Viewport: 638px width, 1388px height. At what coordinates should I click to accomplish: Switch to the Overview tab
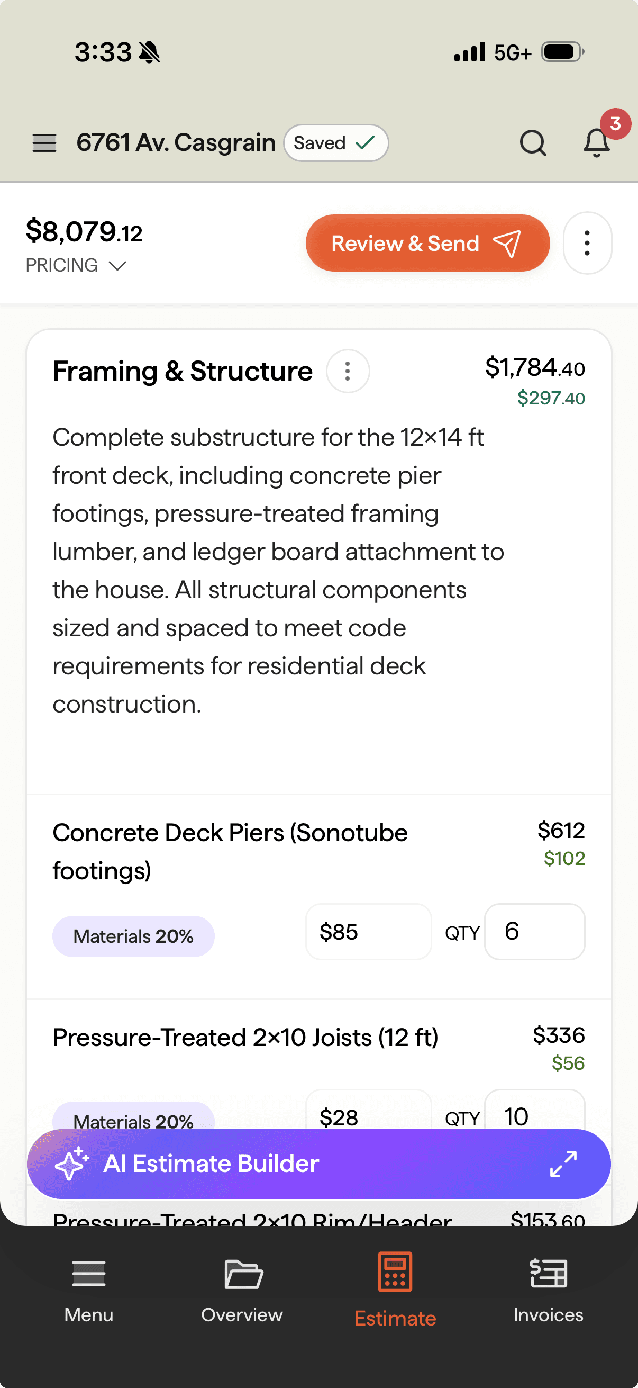coord(242,1291)
